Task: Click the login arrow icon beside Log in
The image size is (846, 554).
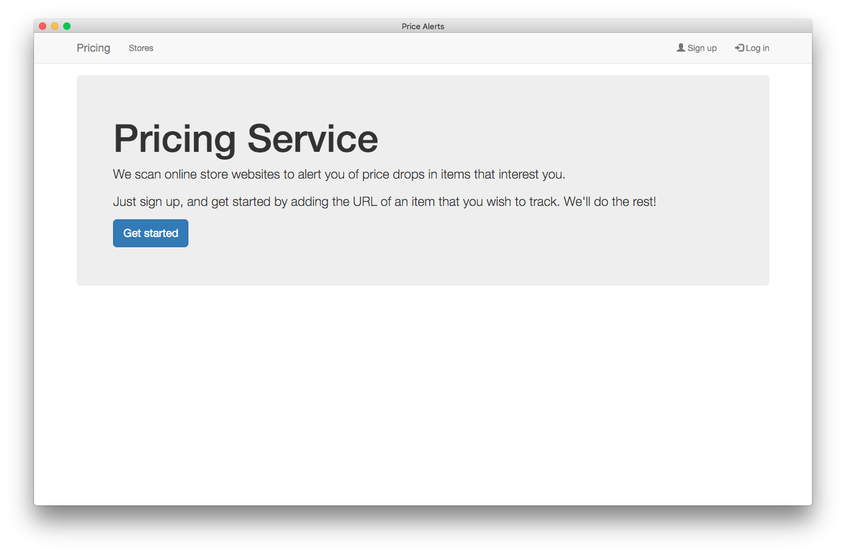Action: click(x=740, y=47)
